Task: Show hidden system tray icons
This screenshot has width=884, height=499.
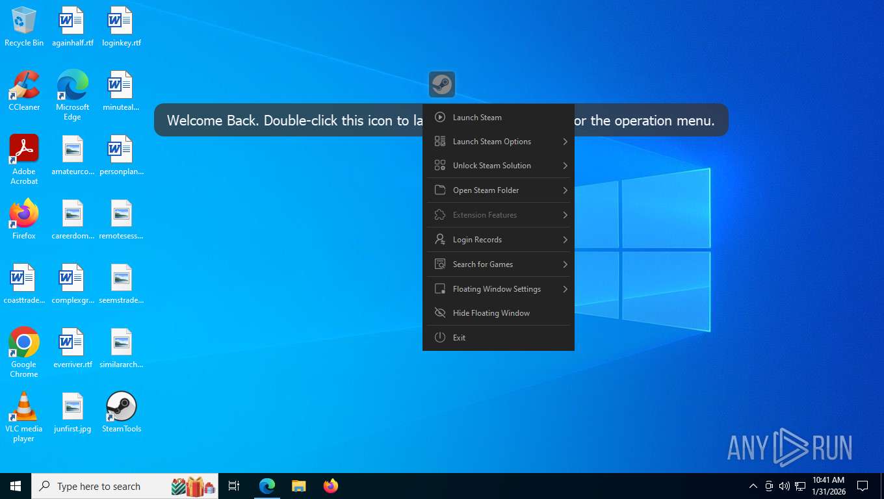Action: [x=753, y=486]
